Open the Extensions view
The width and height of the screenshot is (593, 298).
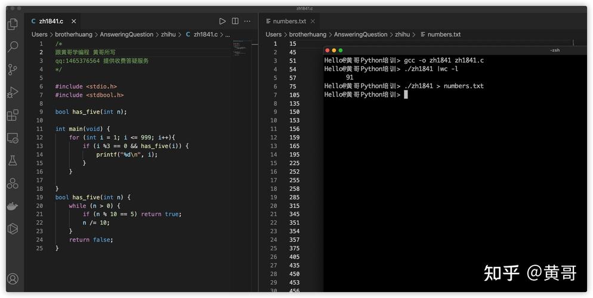click(x=13, y=115)
